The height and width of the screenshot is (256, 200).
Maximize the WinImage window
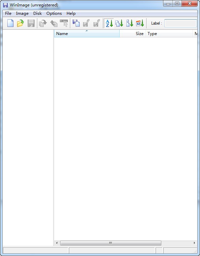coord(177,3)
